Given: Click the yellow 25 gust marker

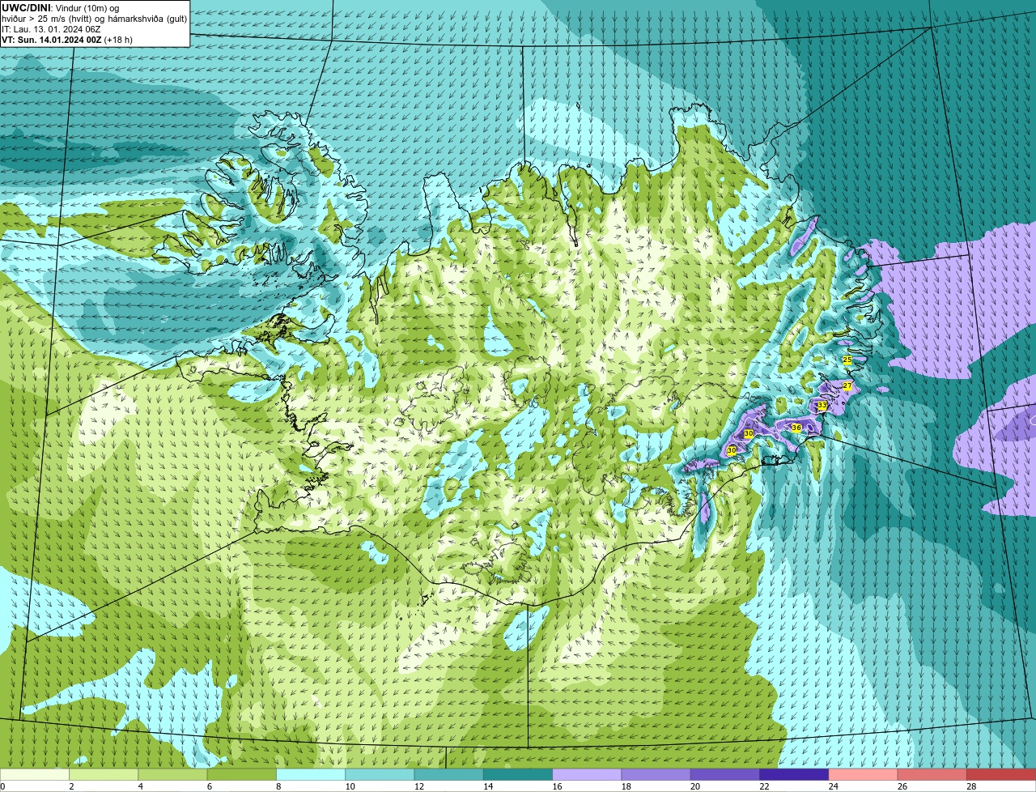Looking at the screenshot, I should pos(847,360).
